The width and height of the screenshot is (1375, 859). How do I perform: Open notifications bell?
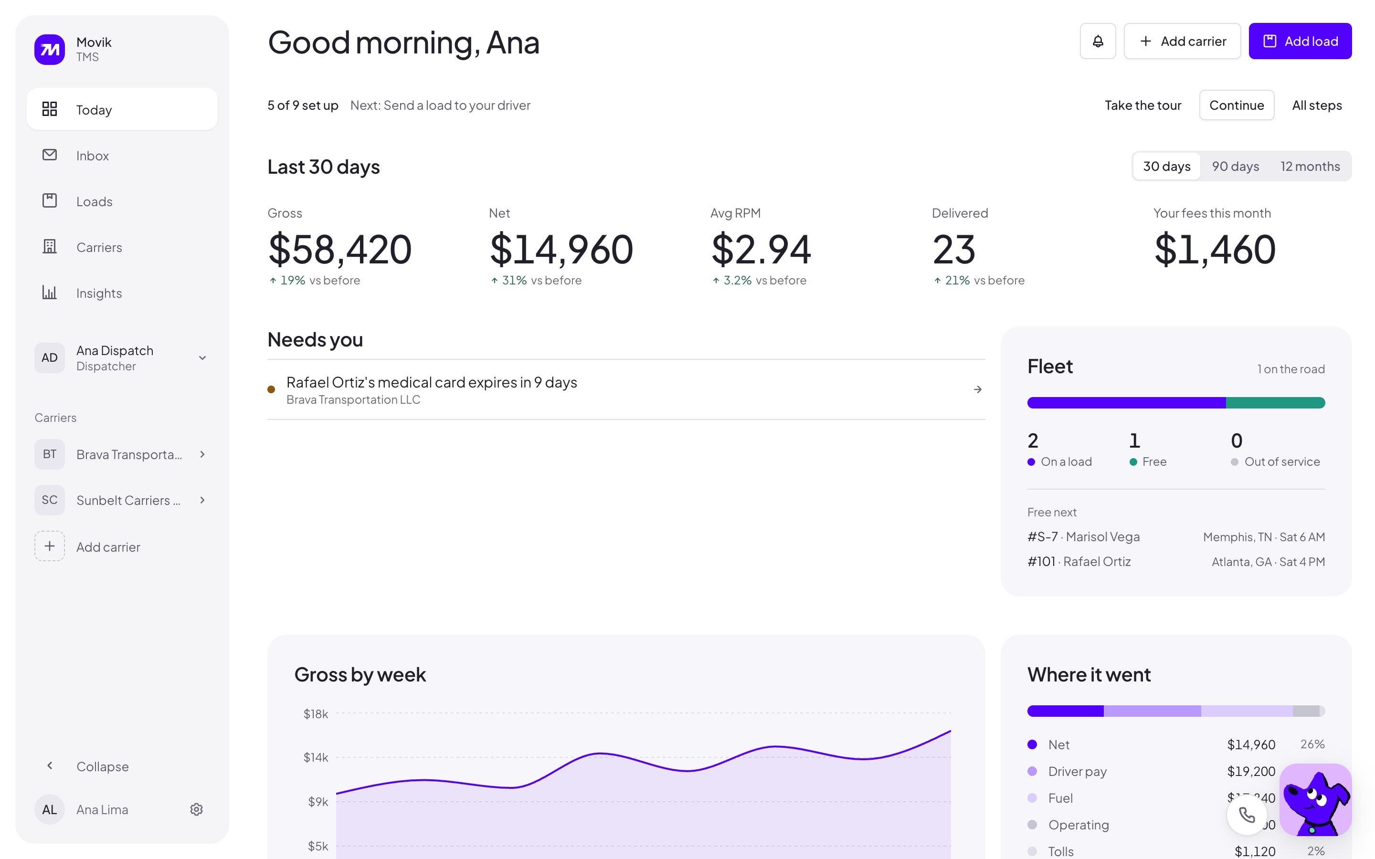[1098, 41]
